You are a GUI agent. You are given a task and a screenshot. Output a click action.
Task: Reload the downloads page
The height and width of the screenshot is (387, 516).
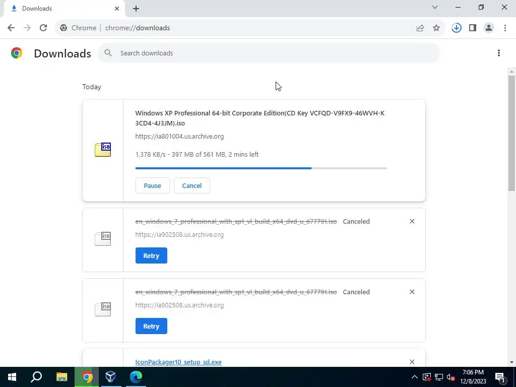point(43,28)
